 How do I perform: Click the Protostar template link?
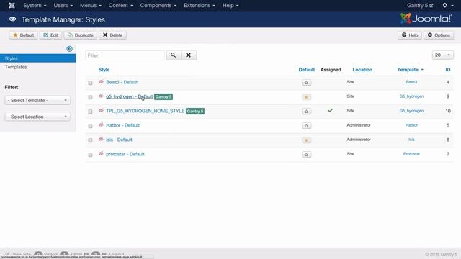(x=411, y=154)
